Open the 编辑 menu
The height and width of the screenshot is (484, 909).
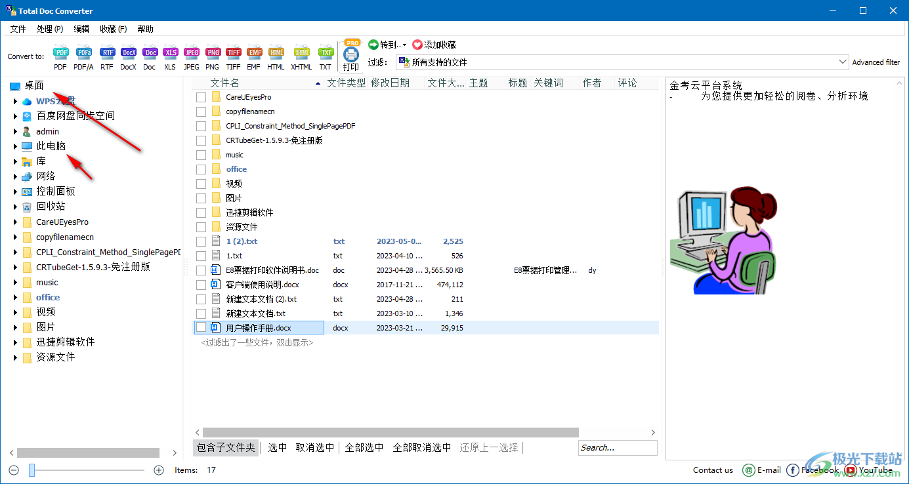pyautogui.click(x=81, y=29)
